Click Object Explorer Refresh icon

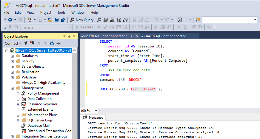click(52, 44)
